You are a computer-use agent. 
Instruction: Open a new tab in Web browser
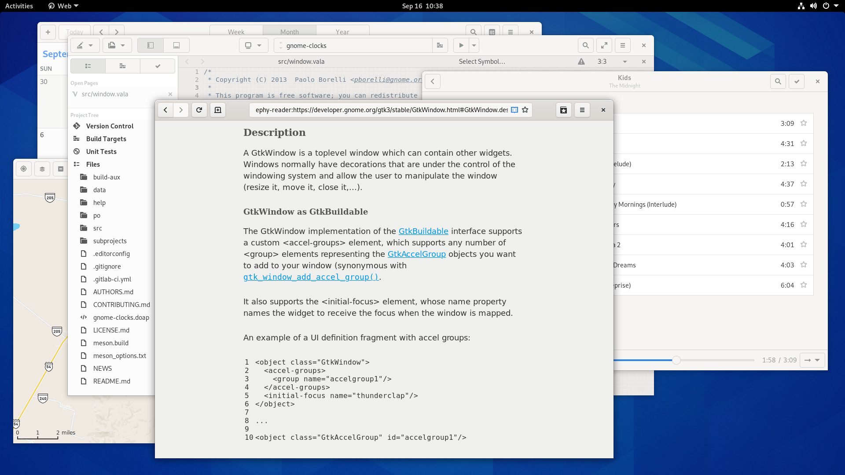218,110
